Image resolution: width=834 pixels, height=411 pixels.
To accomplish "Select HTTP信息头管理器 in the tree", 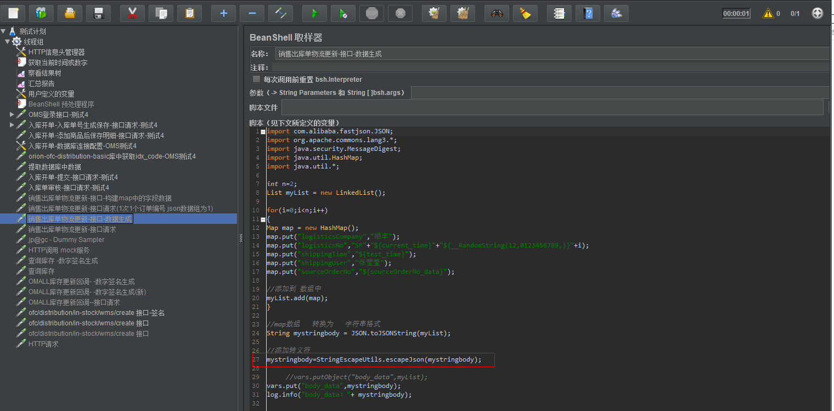I will [x=56, y=52].
